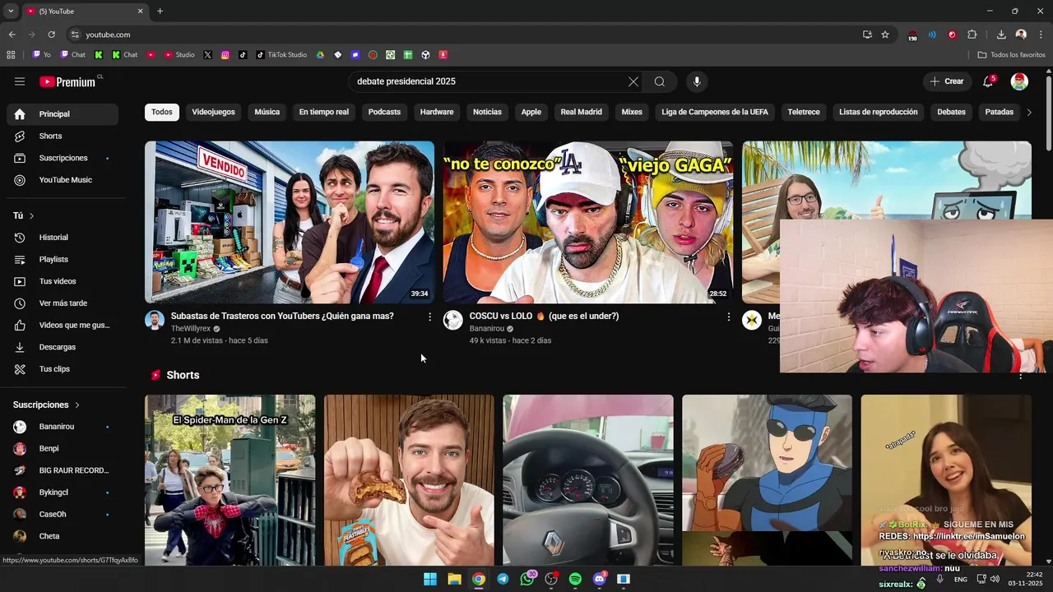Expand the Suscripciones section header
The image size is (1053, 592).
(x=46, y=405)
